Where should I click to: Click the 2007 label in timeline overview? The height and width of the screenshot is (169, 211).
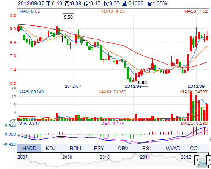[23, 157]
